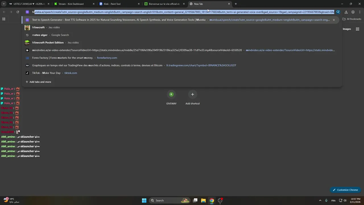
Task: Open the Windows Start menu
Action: [144, 200]
